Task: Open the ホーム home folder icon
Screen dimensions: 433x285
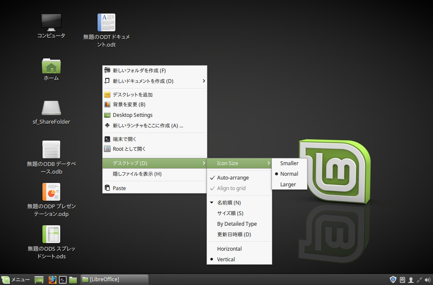Action: point(51,66)
